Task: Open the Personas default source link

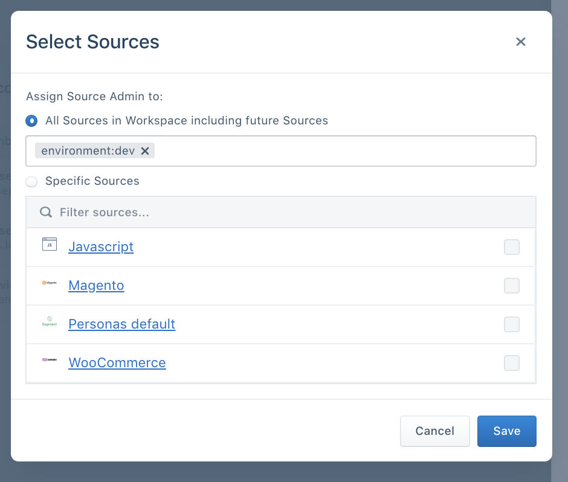Action: [x=121, y=324]
